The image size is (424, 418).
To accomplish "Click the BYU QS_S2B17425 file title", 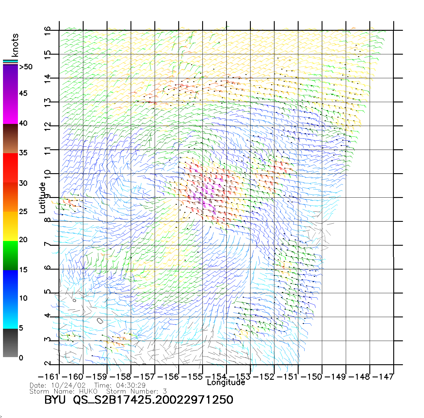I will [x=139, y=400].
